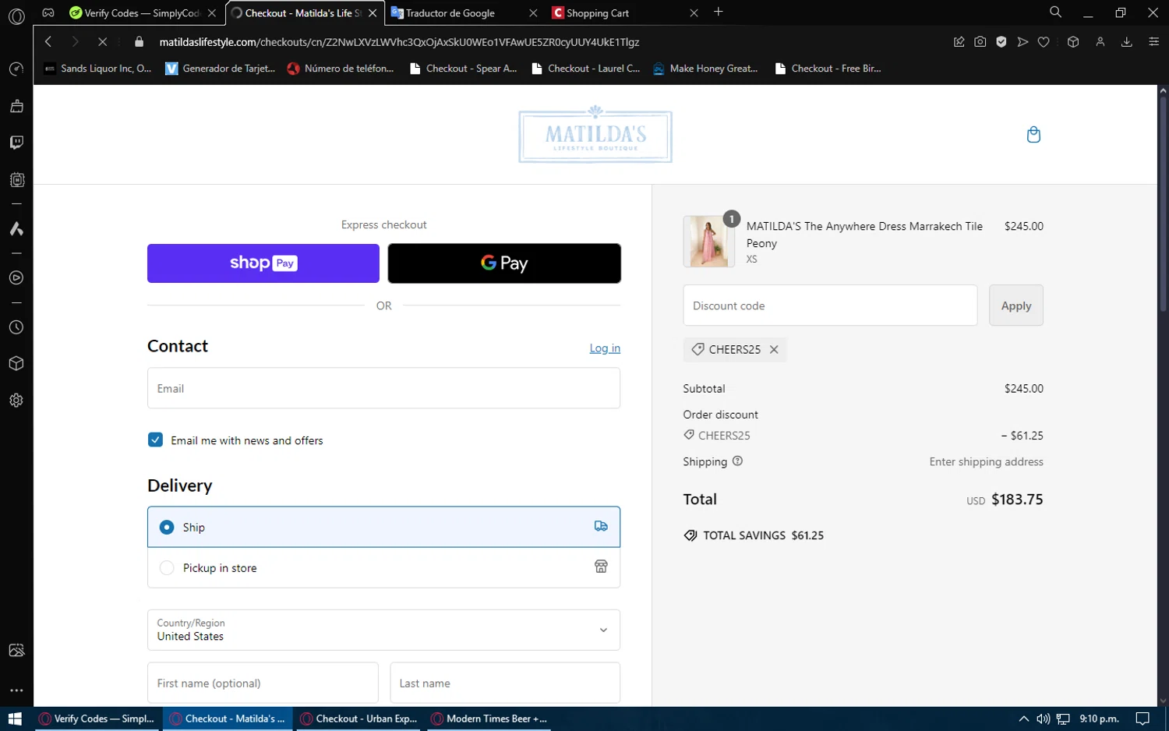Click the browser address bar URL
The height and width of the screenshot is (731, 1169).
click(x=399, y=42)
